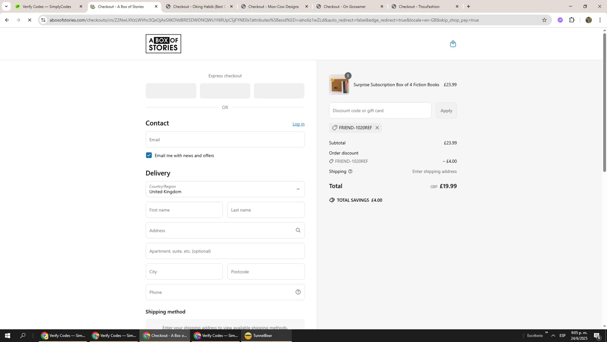Viewport: 607px width, 342px height.
Task: Click the Apply discount button
Action: 446,111
